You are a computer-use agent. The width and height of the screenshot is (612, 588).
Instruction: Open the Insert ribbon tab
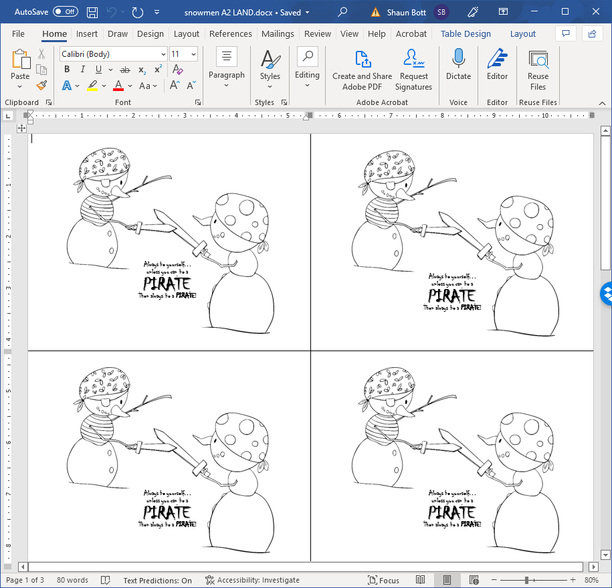pyautogui.click(x=87, y=33)
